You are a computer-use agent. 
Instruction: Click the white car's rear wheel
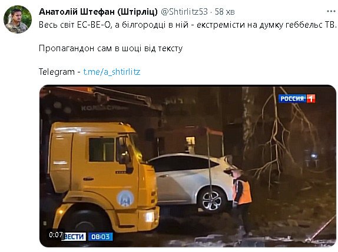click(211, 200)
